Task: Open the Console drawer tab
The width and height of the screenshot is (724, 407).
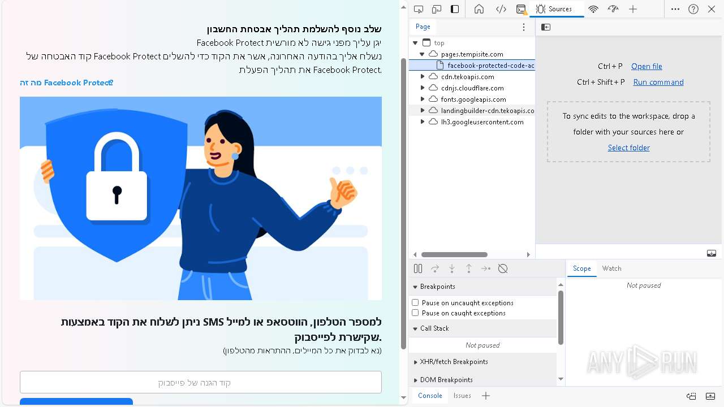Action: (x=430, y=396)
